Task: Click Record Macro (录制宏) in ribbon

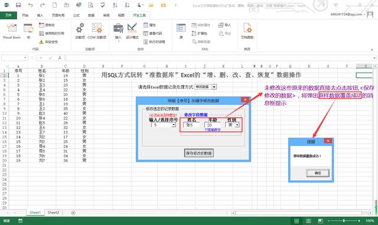Action: pos(47,25)
